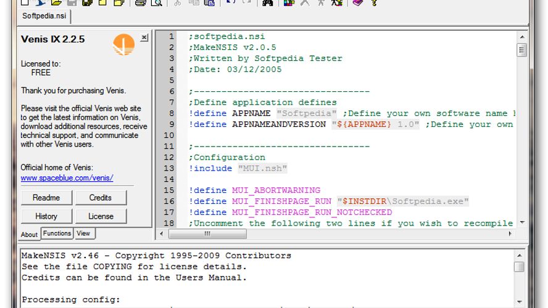Click the "MUI.nsh" include string
Screen dimensions: 548x308
pos(262,168)
